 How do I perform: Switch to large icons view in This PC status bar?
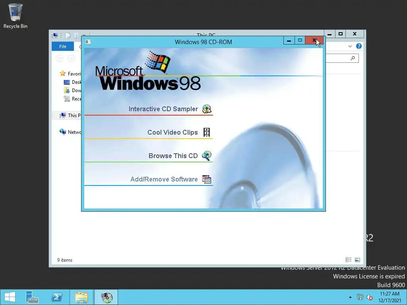pyautogui.click(x=357, y=260)
